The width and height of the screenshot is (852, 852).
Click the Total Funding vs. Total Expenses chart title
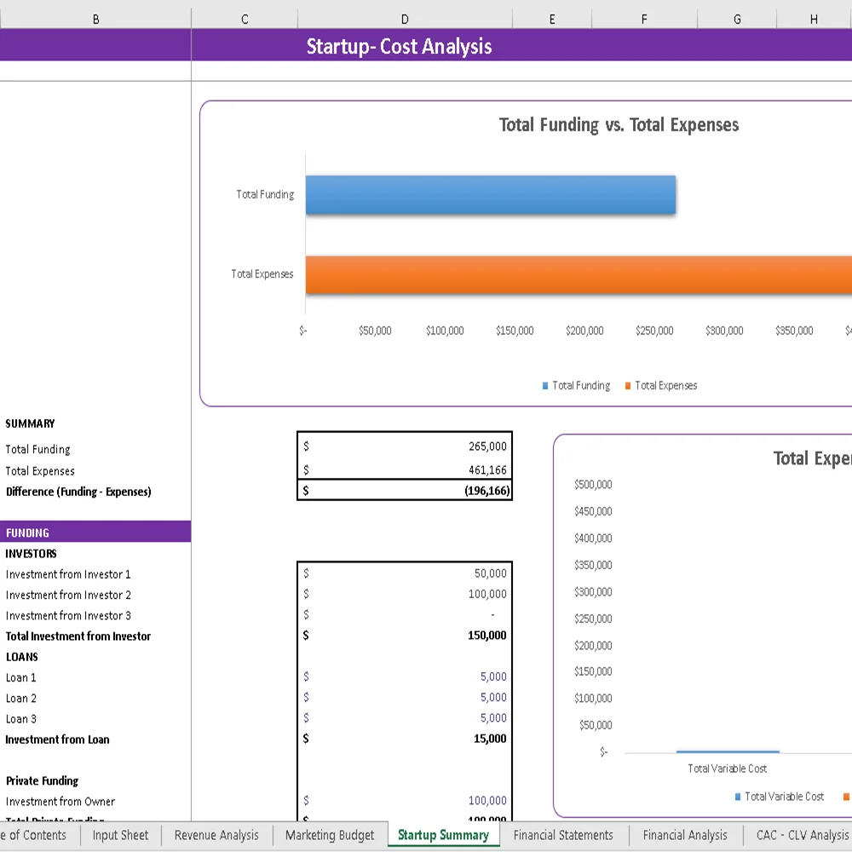point(619,124)
